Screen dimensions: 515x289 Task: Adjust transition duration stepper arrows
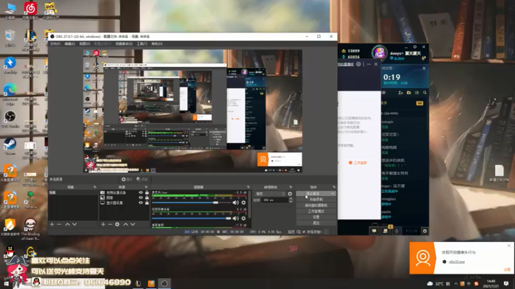(291, 200)
